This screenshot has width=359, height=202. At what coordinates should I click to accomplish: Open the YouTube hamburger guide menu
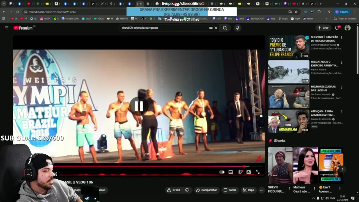pyautogui.click(x=7, y=28)
